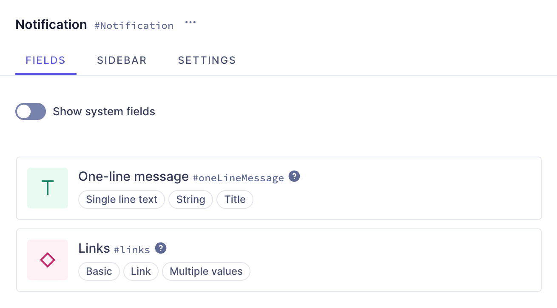Viewport: 557px width, 308px height.
Task: Click the #oneLineMessage API ID text
Action: click(238, 178)
